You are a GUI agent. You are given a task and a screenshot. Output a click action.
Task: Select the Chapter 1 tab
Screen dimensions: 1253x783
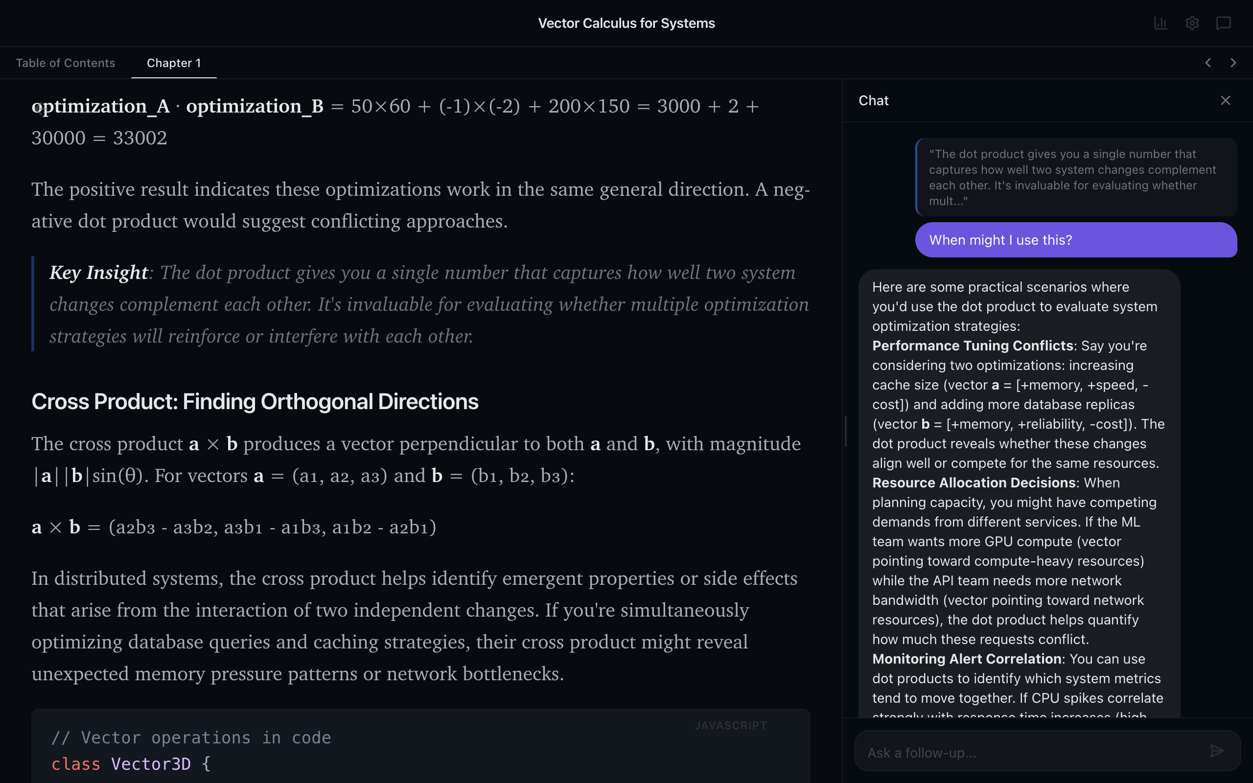click(173, 63)
